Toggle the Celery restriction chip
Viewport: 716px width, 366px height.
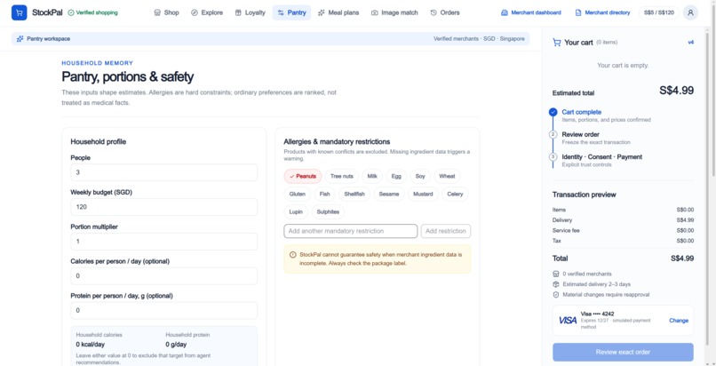click(455, 194)
